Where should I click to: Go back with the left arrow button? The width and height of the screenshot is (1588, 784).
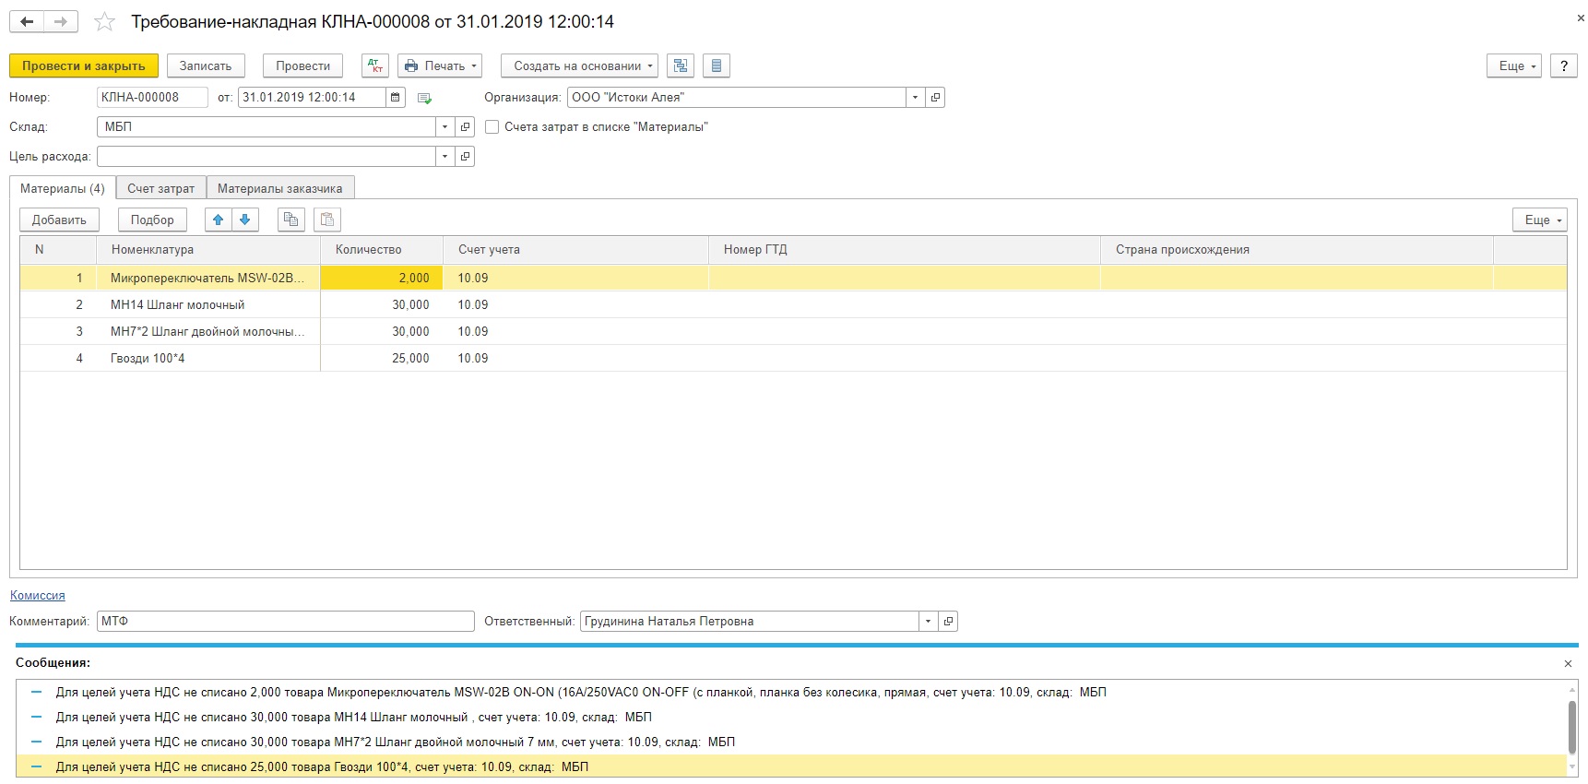(27, 21)
